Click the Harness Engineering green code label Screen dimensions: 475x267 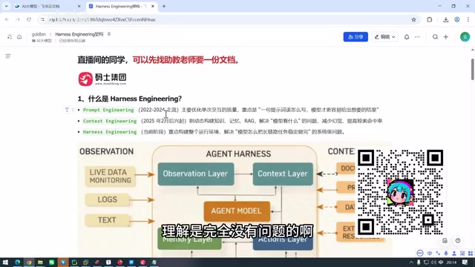click(110, 132)
